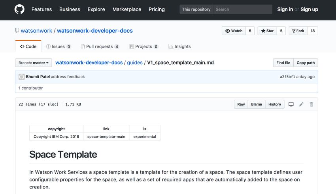The height and width of the screenshot is (194, 336).
Task: Click the open in desktop monitor icon
Action: click(x=291, y=104)
